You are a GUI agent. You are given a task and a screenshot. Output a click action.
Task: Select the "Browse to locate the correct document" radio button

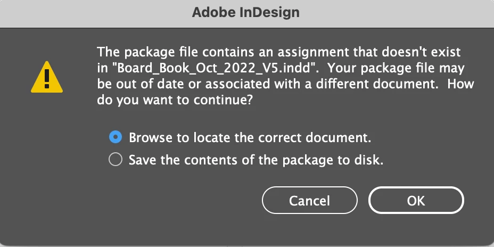[x=115, y=137]
